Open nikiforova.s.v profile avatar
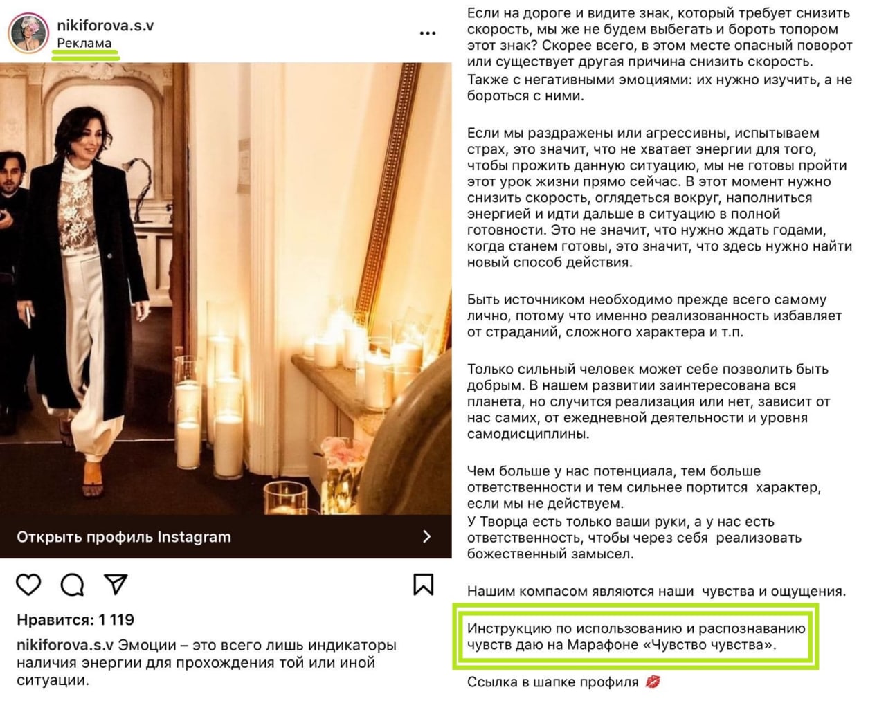886x701 pixels. pos(28,33)
